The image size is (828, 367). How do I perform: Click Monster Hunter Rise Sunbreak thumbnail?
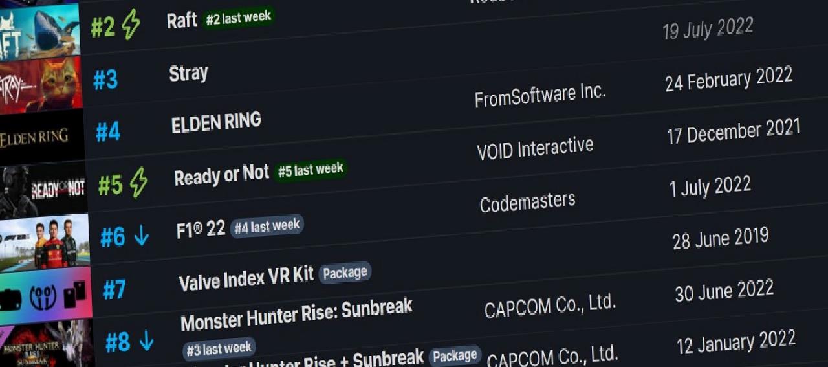click(47, 344)
